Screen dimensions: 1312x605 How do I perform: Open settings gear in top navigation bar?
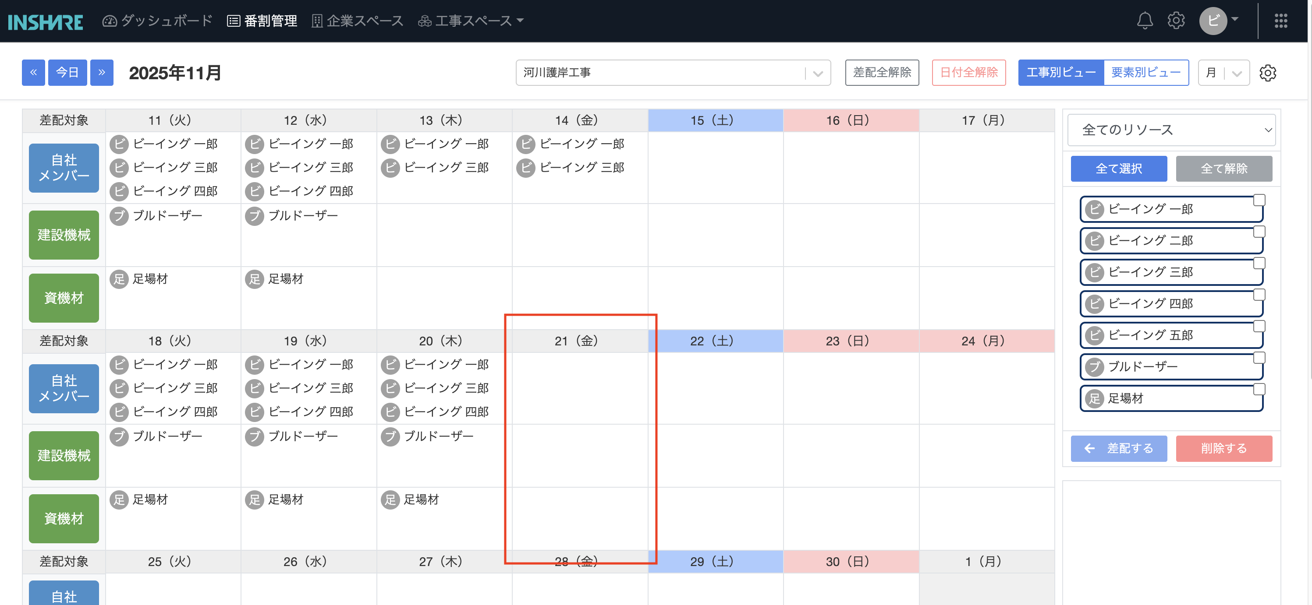pos(1176,20)
